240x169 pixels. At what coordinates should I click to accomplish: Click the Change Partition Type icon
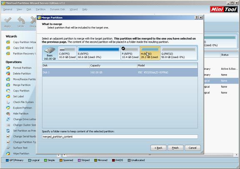[x=8, y=142]
